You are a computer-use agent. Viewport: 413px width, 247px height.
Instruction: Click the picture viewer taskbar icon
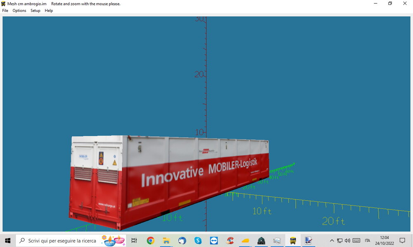click(x=277, y=240)
